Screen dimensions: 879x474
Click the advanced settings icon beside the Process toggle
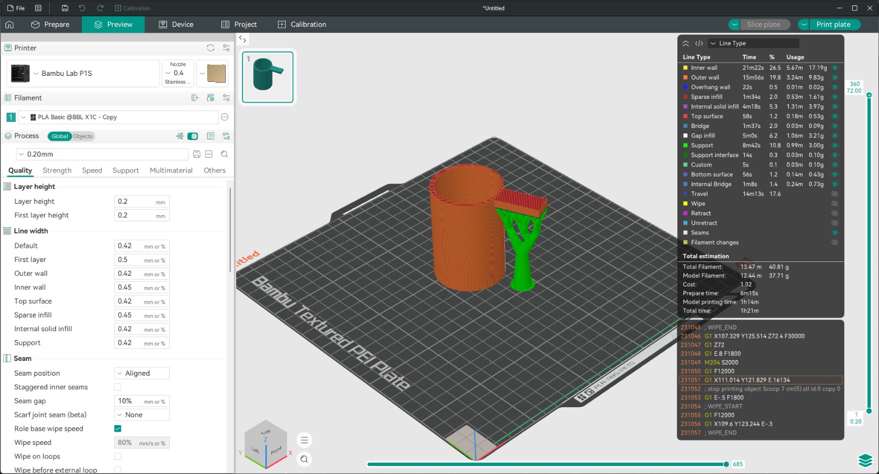click(x=180, y=136)
